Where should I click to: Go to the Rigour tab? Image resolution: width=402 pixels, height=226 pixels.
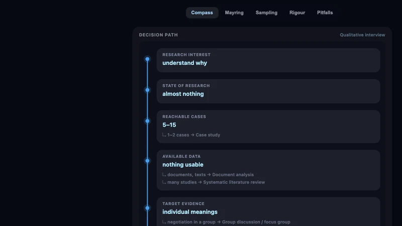coord(297,13)
